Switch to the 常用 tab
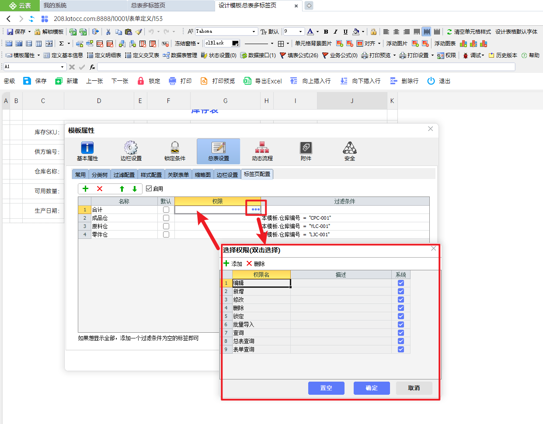Viewport: 543px width, 424px height. (x=80, y=175)
